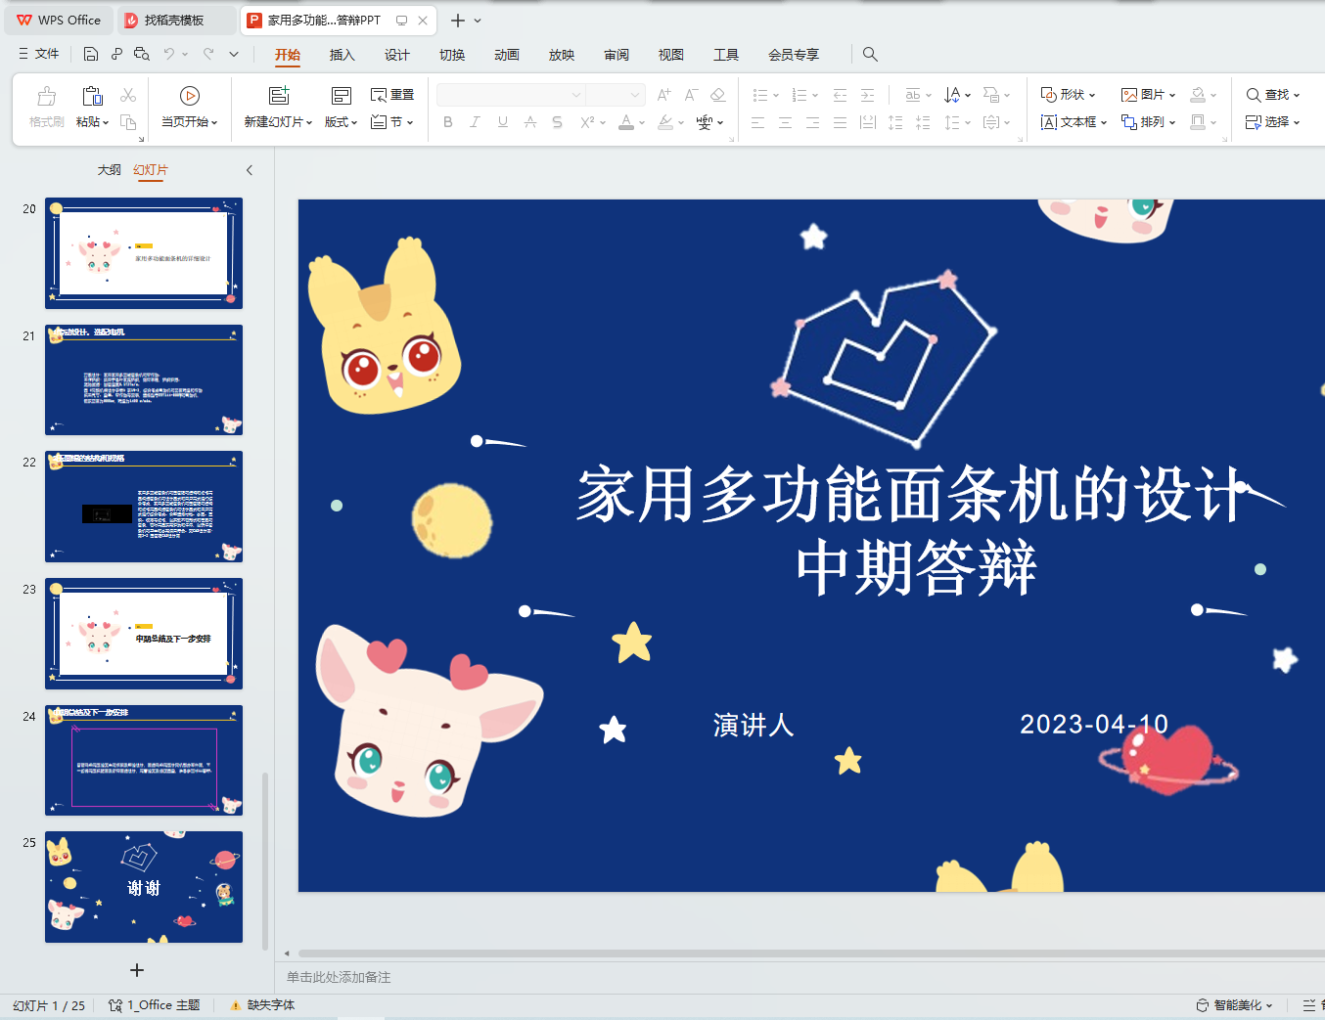Toggle center text alignment

click(786, 122)
